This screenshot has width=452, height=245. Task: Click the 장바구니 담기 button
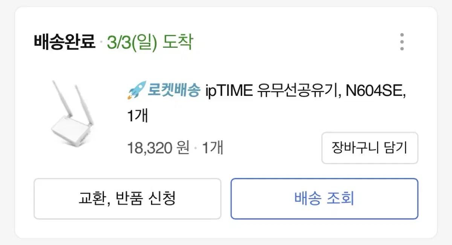370,148
